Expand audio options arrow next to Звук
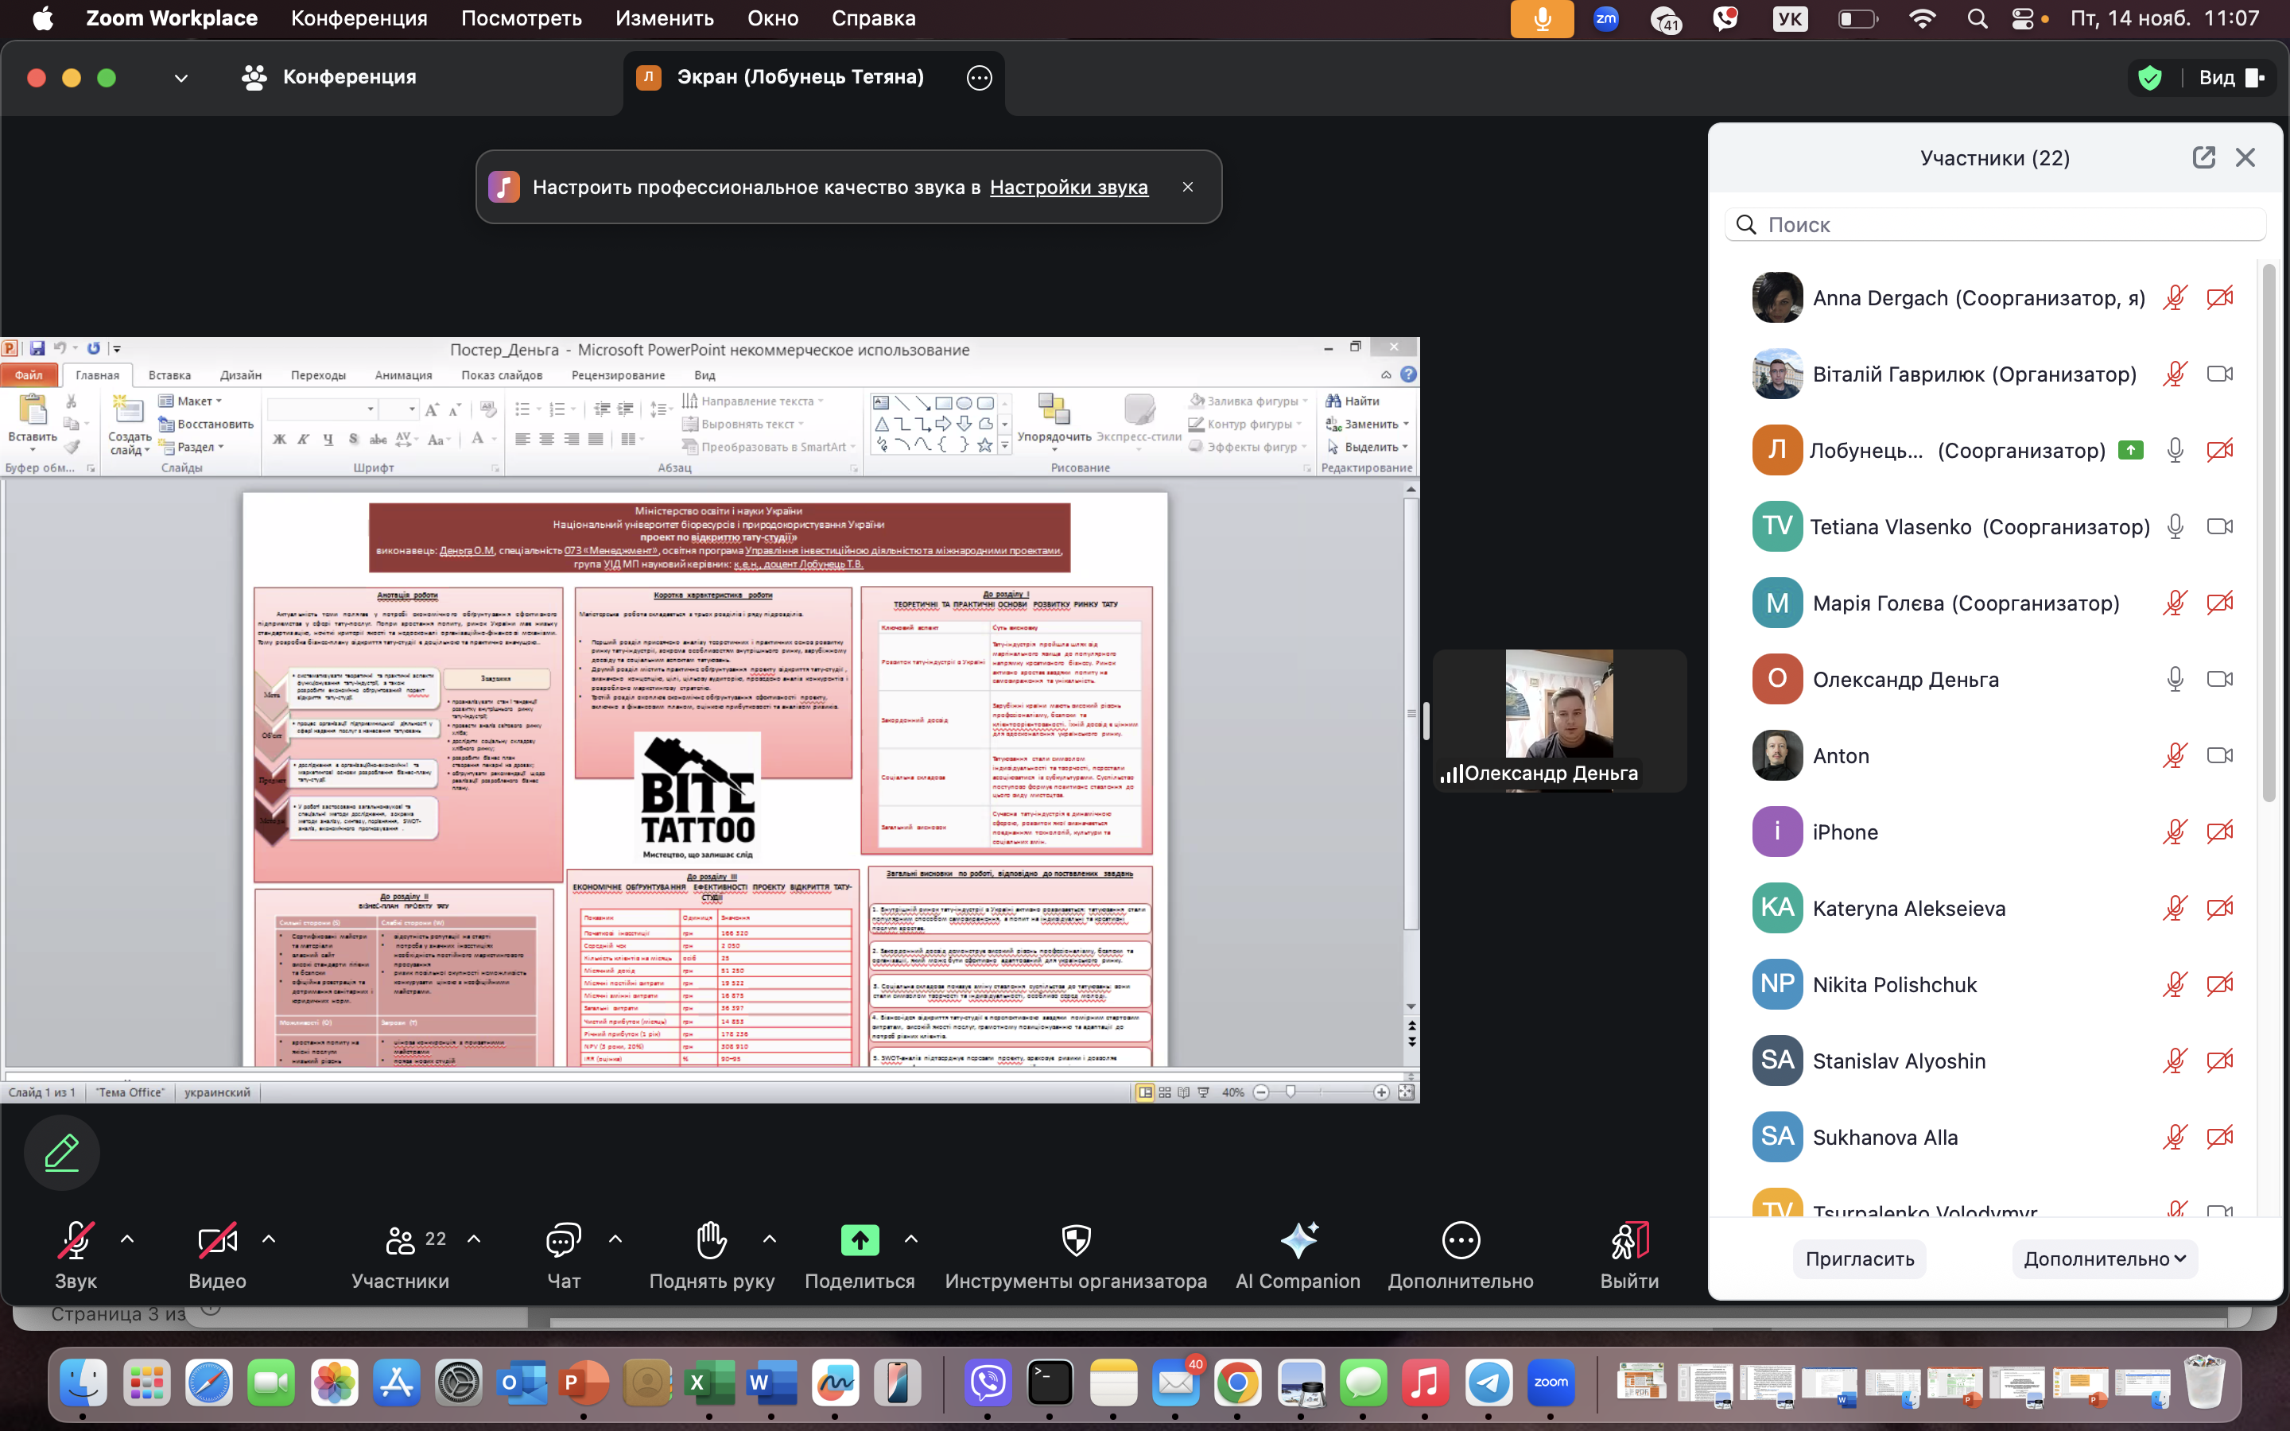 point(128,1239)
